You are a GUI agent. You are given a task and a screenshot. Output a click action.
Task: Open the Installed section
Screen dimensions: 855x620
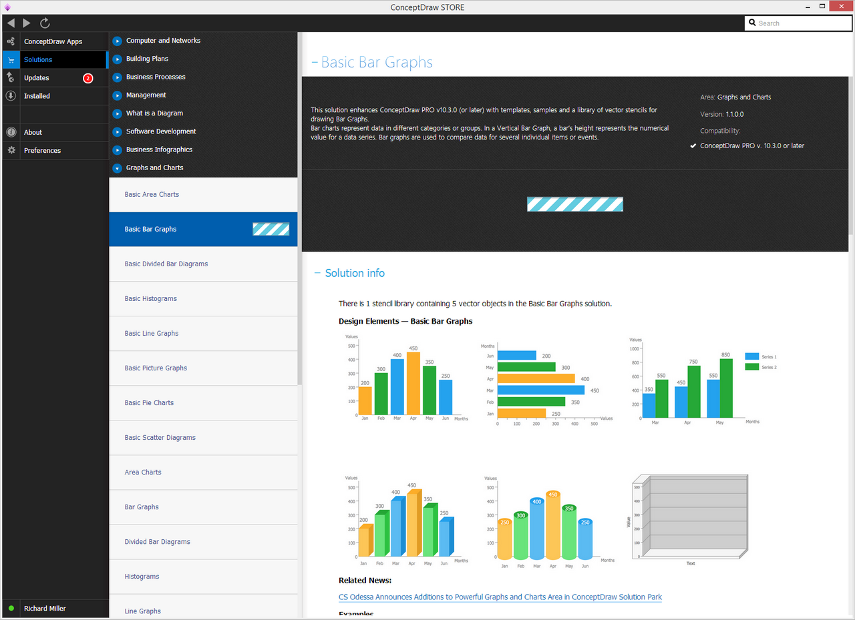tap(55, 96)
